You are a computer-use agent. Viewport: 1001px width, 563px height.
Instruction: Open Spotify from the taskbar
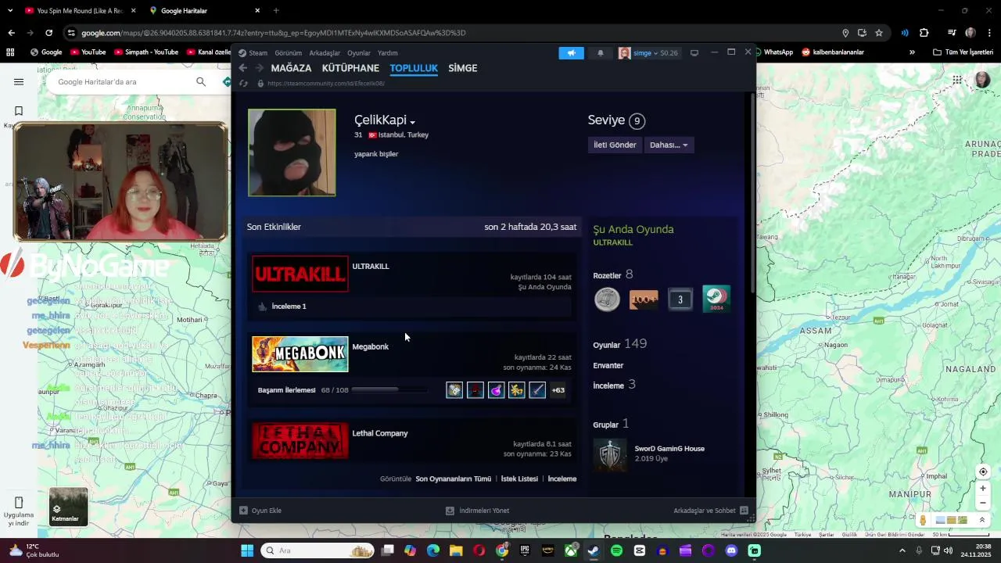(x=616, y=550)
